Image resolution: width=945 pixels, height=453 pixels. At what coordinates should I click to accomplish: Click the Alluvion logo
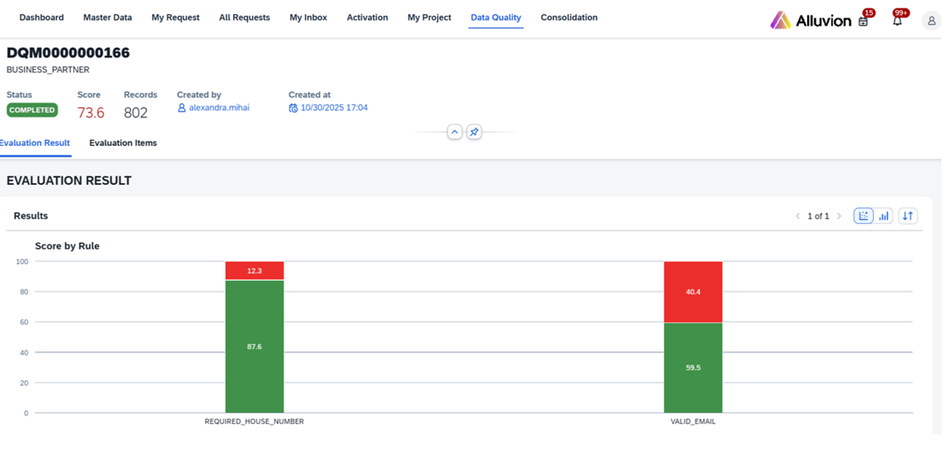[x=811, y=21]
